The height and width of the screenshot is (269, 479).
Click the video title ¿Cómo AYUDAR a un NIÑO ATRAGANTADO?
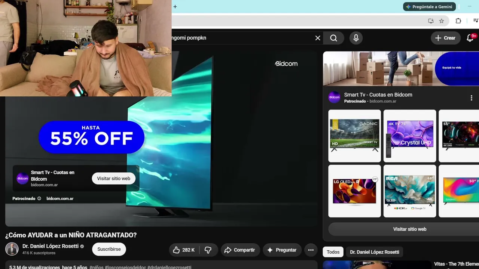[x=71, y=235]
